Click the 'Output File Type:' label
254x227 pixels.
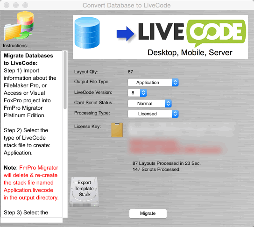coord(92,82)
